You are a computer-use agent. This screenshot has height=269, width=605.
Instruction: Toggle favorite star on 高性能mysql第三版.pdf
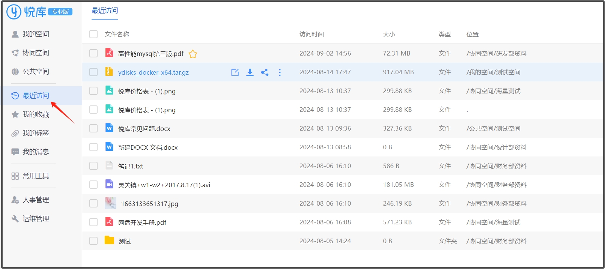point(193,54)
